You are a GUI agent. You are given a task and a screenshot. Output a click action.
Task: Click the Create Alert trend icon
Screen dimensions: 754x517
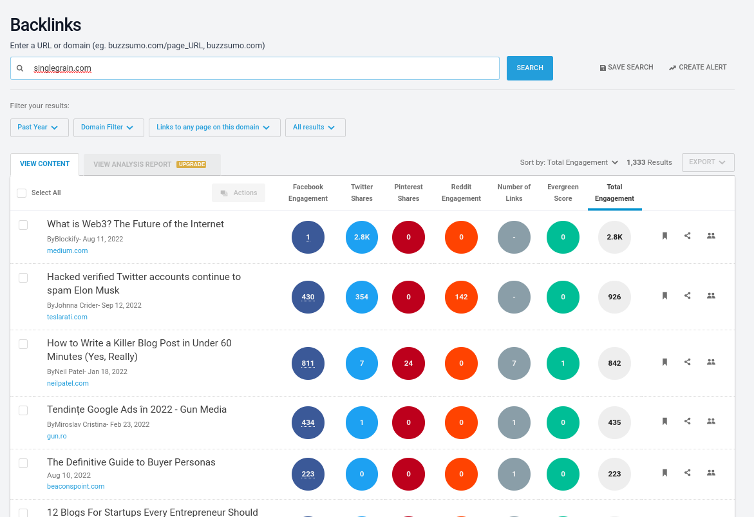point(672,68)
